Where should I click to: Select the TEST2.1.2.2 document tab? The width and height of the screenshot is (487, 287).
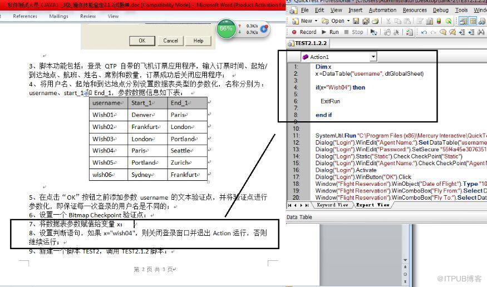307,43
